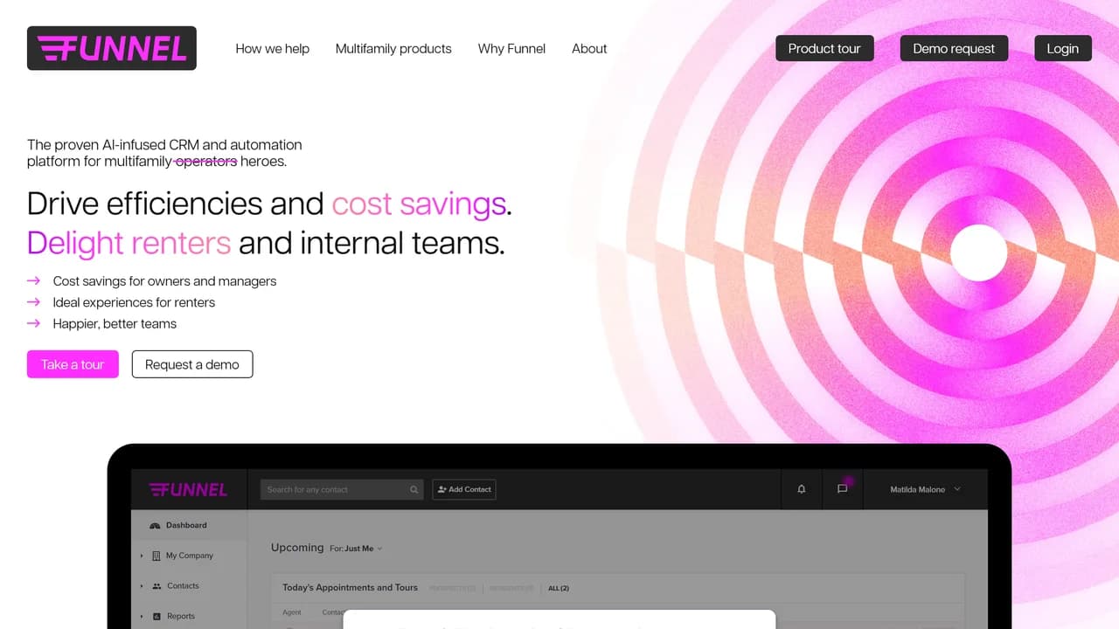Image resolution: width=1119 pixels, height=629 pixels.
Task: Click the Add Contact button in dashboard
Action: click(x=464, y=489)
